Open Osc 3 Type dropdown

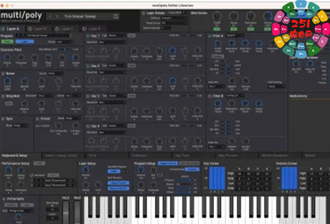coord(117,96)
